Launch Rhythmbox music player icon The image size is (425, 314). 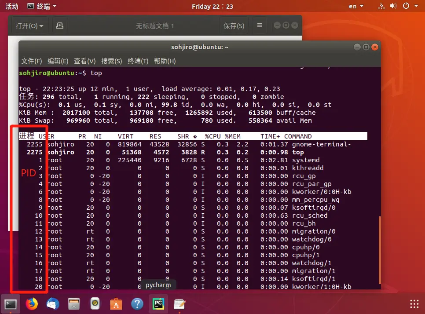[95, 304]
